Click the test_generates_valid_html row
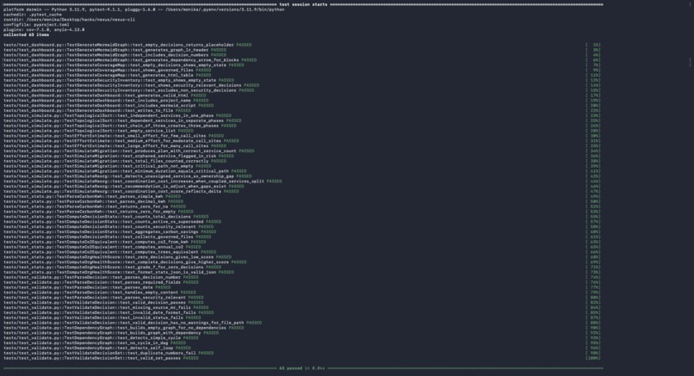Screen dimensions: 694x376 pyautogui.click(x=104, y=96)
